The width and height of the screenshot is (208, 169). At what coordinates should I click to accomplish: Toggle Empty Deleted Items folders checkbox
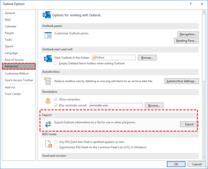coord(56,63)
